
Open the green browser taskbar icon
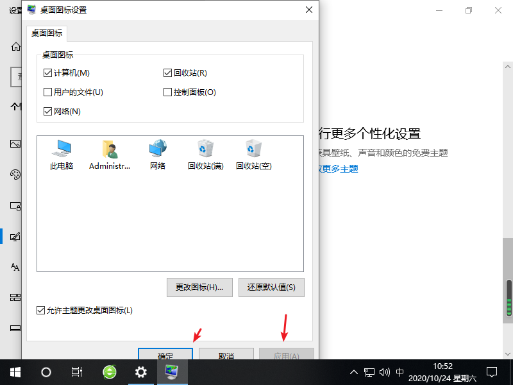(x=110, y=372)
